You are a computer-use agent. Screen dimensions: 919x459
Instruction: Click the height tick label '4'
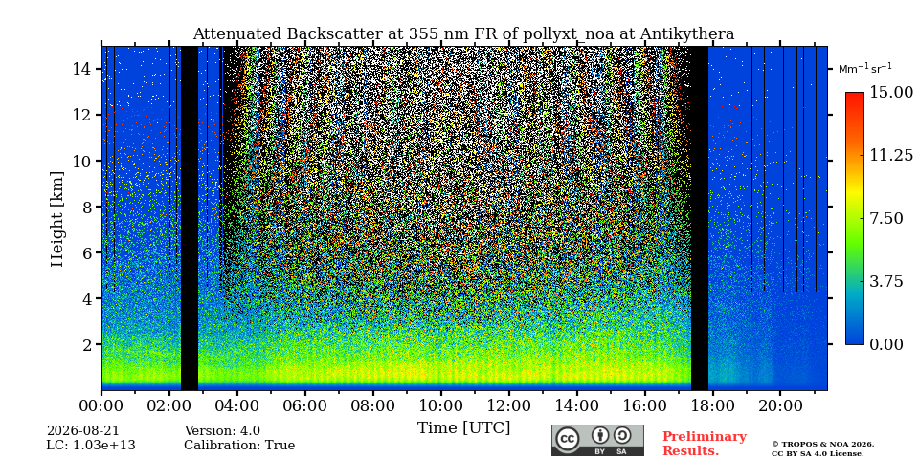89,298
